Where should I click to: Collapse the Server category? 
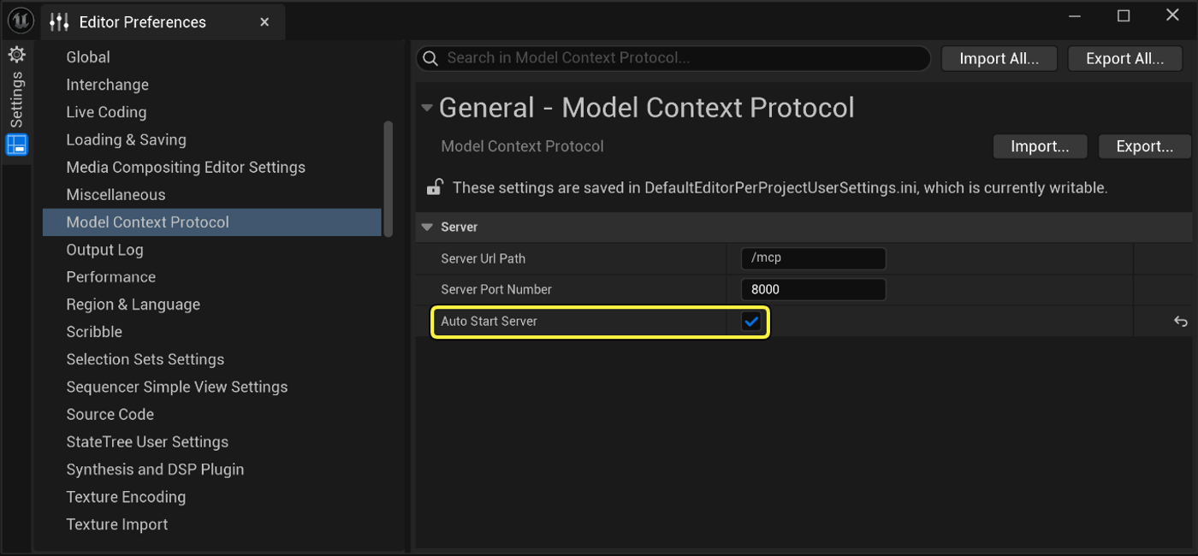(x=428, y=228)
